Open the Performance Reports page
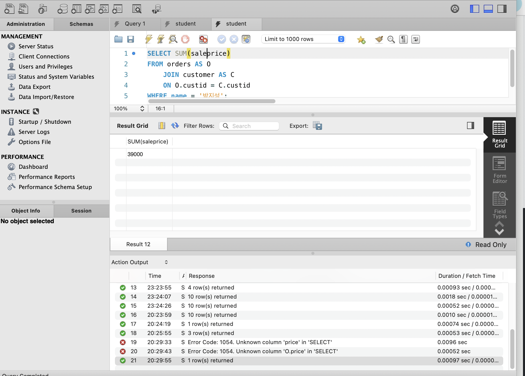Viewport: 525px width, 376px height. point(47,177)
